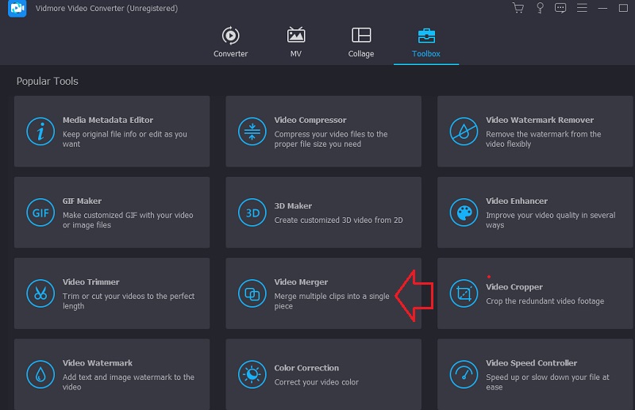
Task: Click the Video Enhancer palette icon
Action: [464, 213]
